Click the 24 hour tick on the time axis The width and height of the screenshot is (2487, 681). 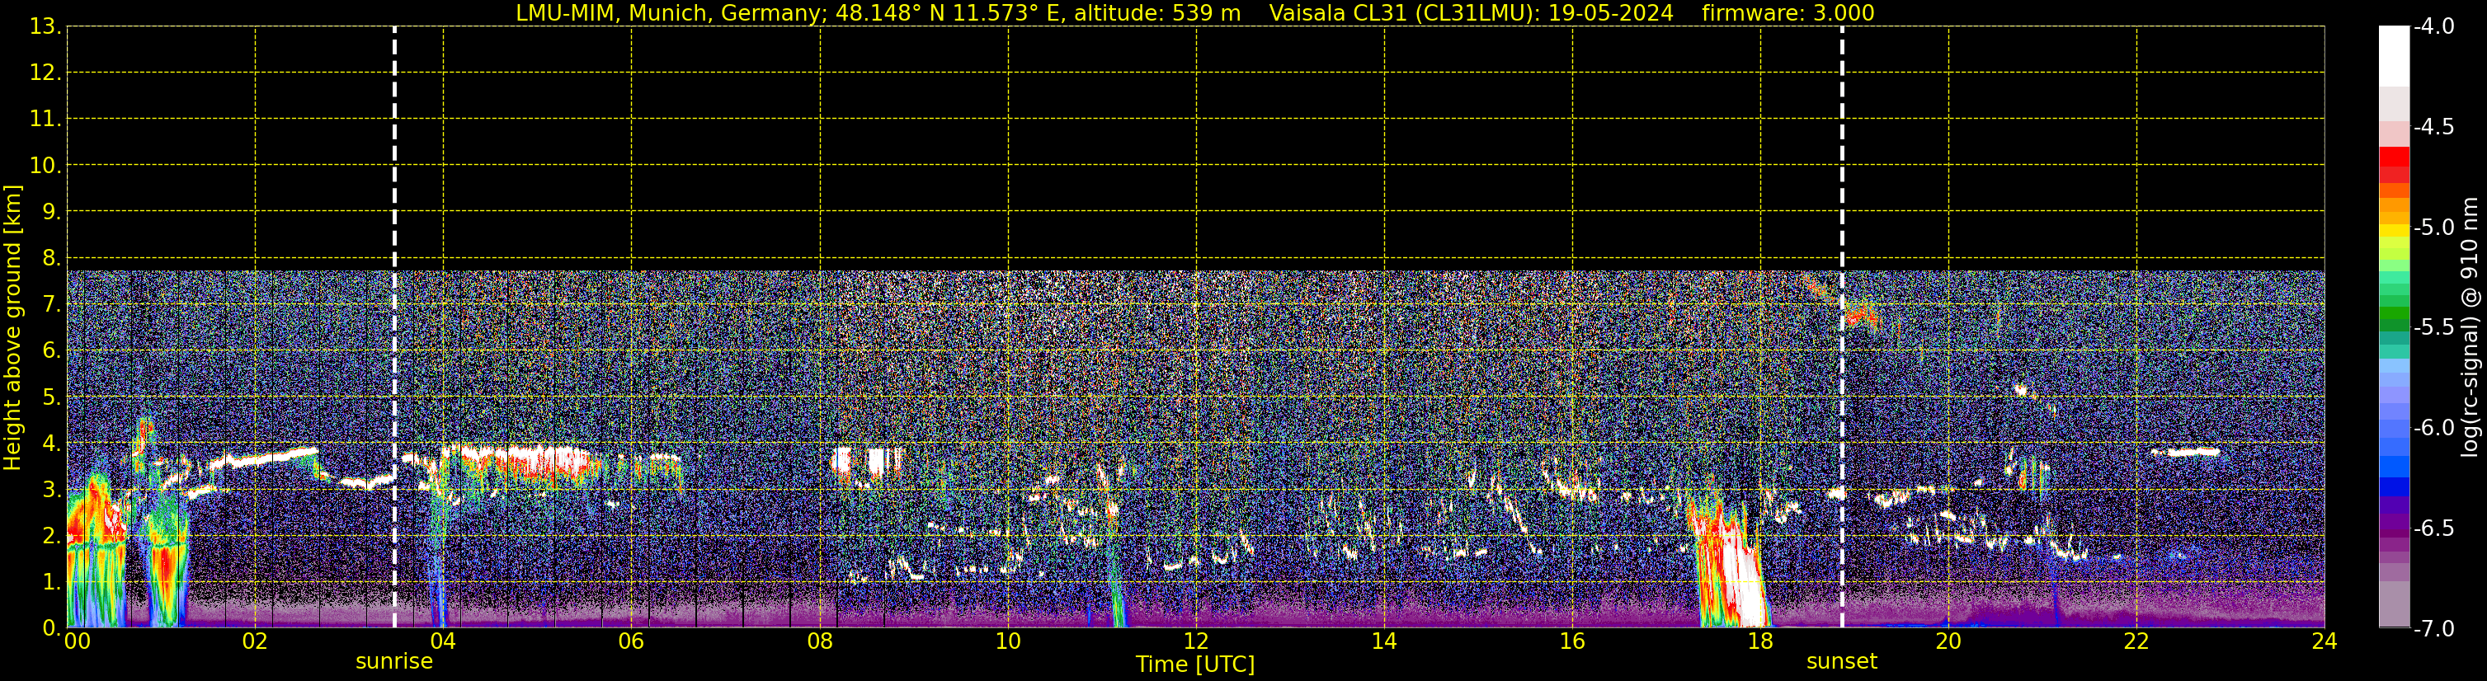(x=2324, y=641)
